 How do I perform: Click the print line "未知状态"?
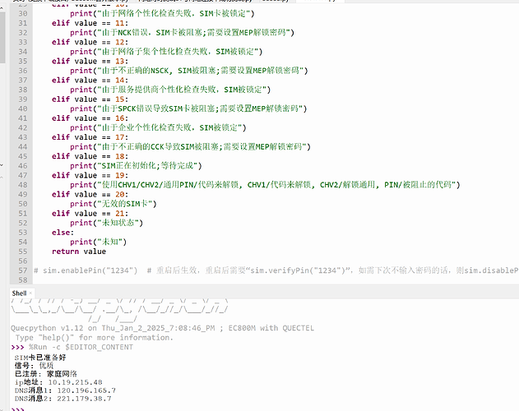pos(106,223)
